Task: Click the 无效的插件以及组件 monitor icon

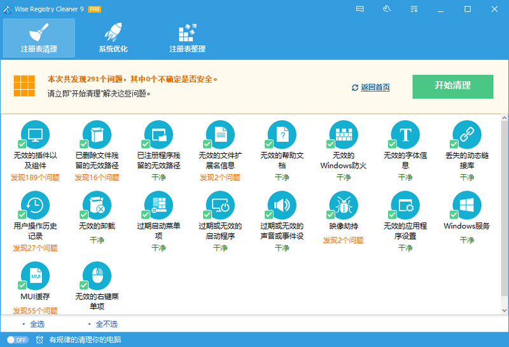Action: 35,134
